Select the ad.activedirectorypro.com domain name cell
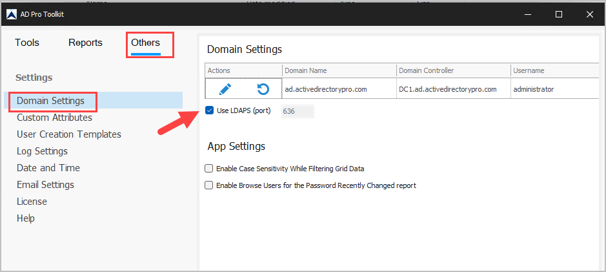This screenshot has width=606, height=272. [339, 89]
